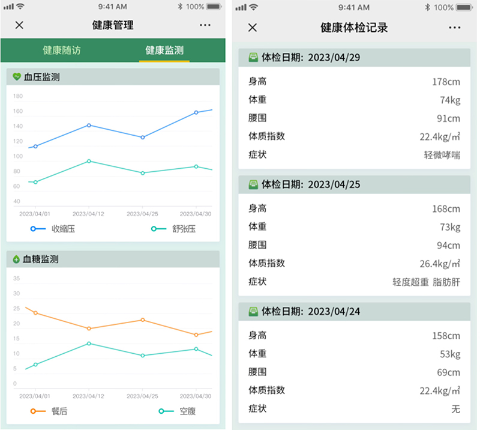Image resolution: width=480 pixels, height=430 pixels.
Task: Switch to the 健康随访 tab
Action: (61, 50)
